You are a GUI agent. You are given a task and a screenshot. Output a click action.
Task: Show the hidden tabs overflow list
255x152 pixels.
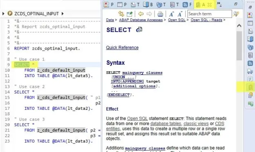(219, 4)
